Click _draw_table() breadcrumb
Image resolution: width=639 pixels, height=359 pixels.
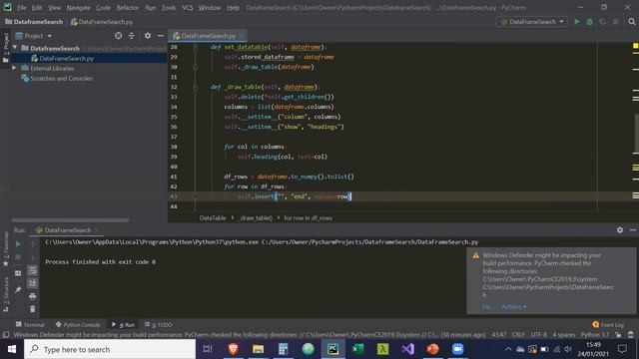(x=256, y=218)
